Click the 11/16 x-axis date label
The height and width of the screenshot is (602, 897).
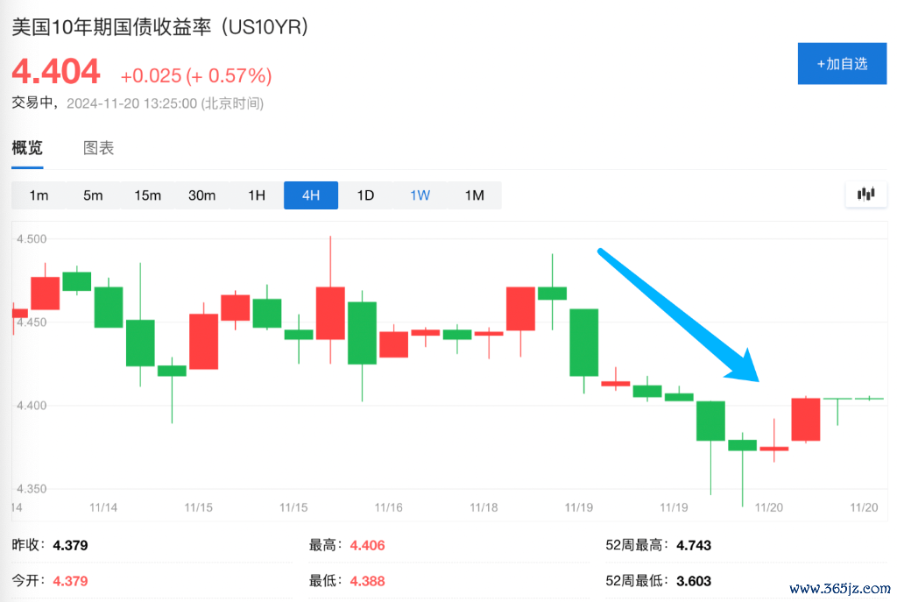pyautogui.click(x=388, y=507)
